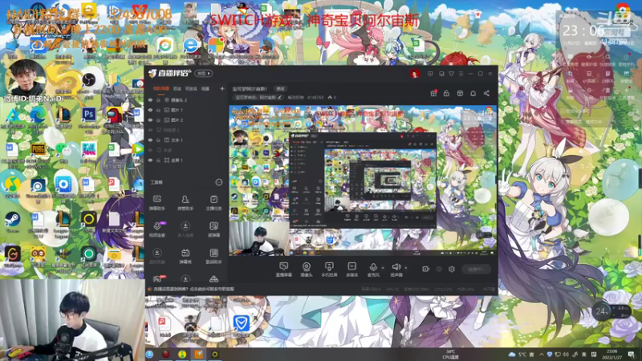Open the 读弹幕 tool
642x361 pixels.
213,229
